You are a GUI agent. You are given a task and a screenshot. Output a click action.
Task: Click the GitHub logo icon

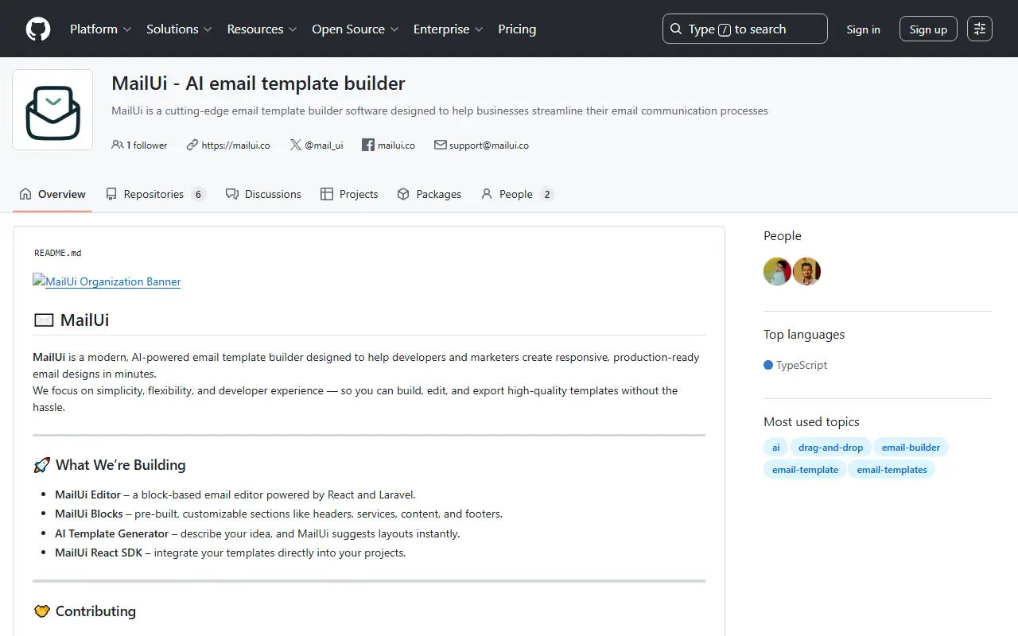click(x=38, y=29)
